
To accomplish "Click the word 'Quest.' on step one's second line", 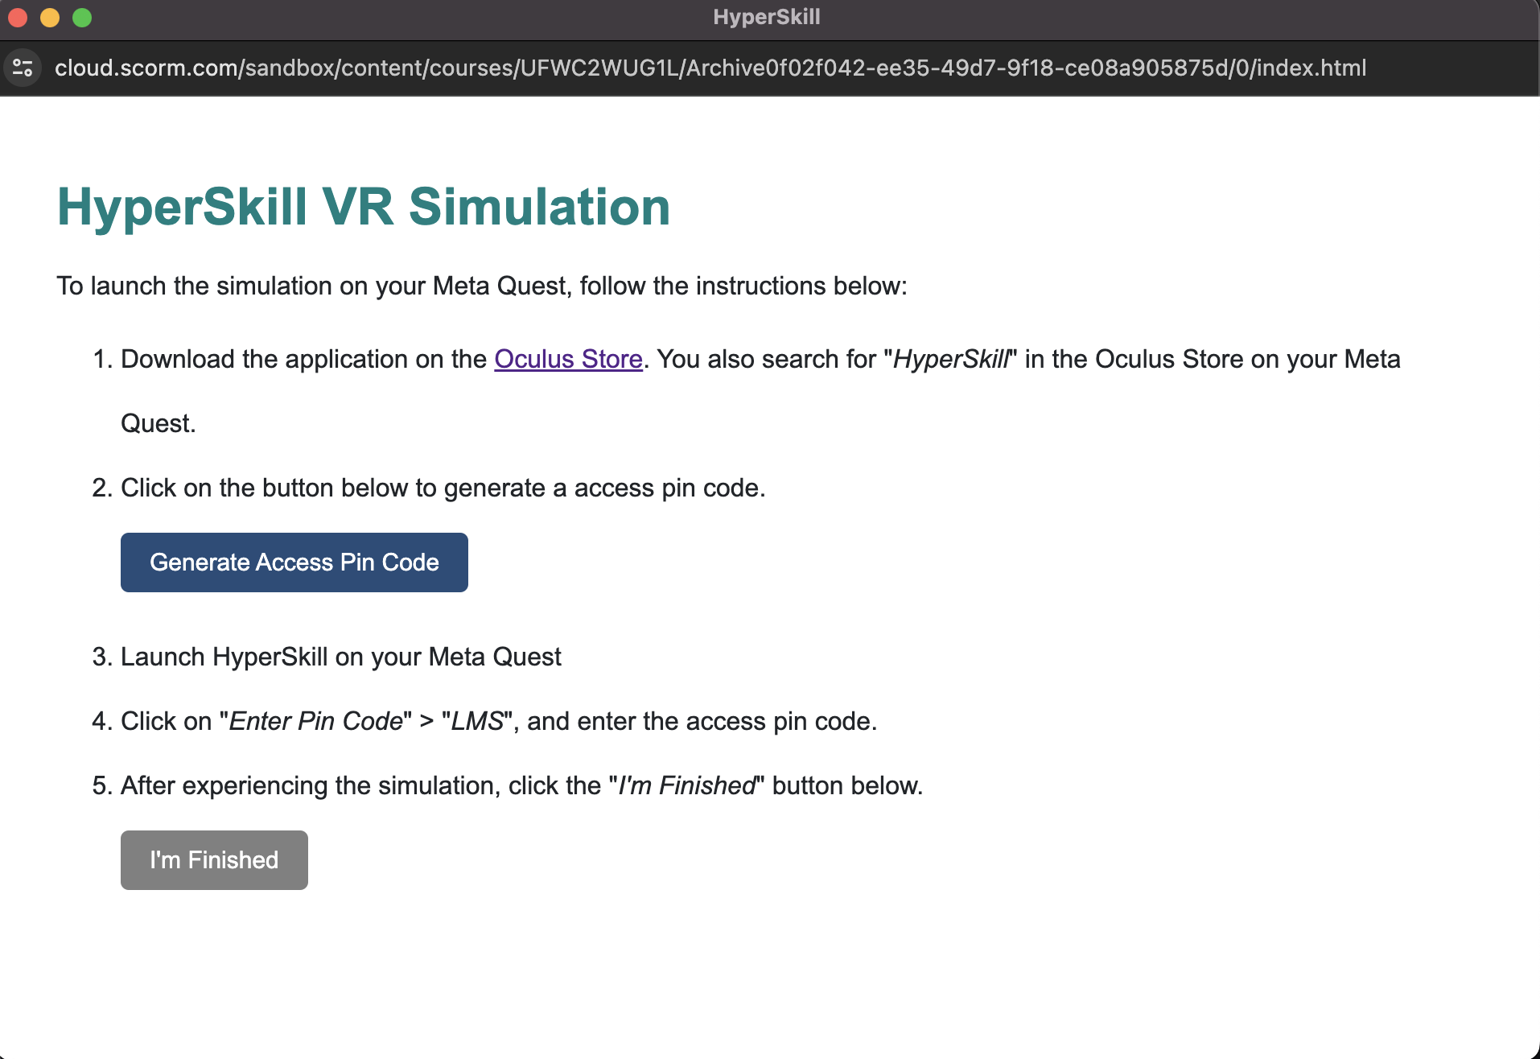I will click(159, 423).
